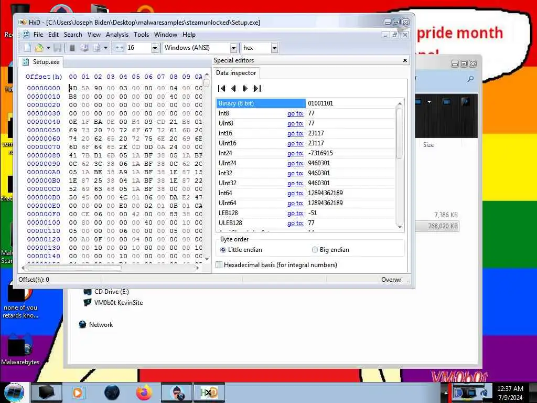Select the Data inspector tab
The image size is (537, 403).
click(236, 73)
